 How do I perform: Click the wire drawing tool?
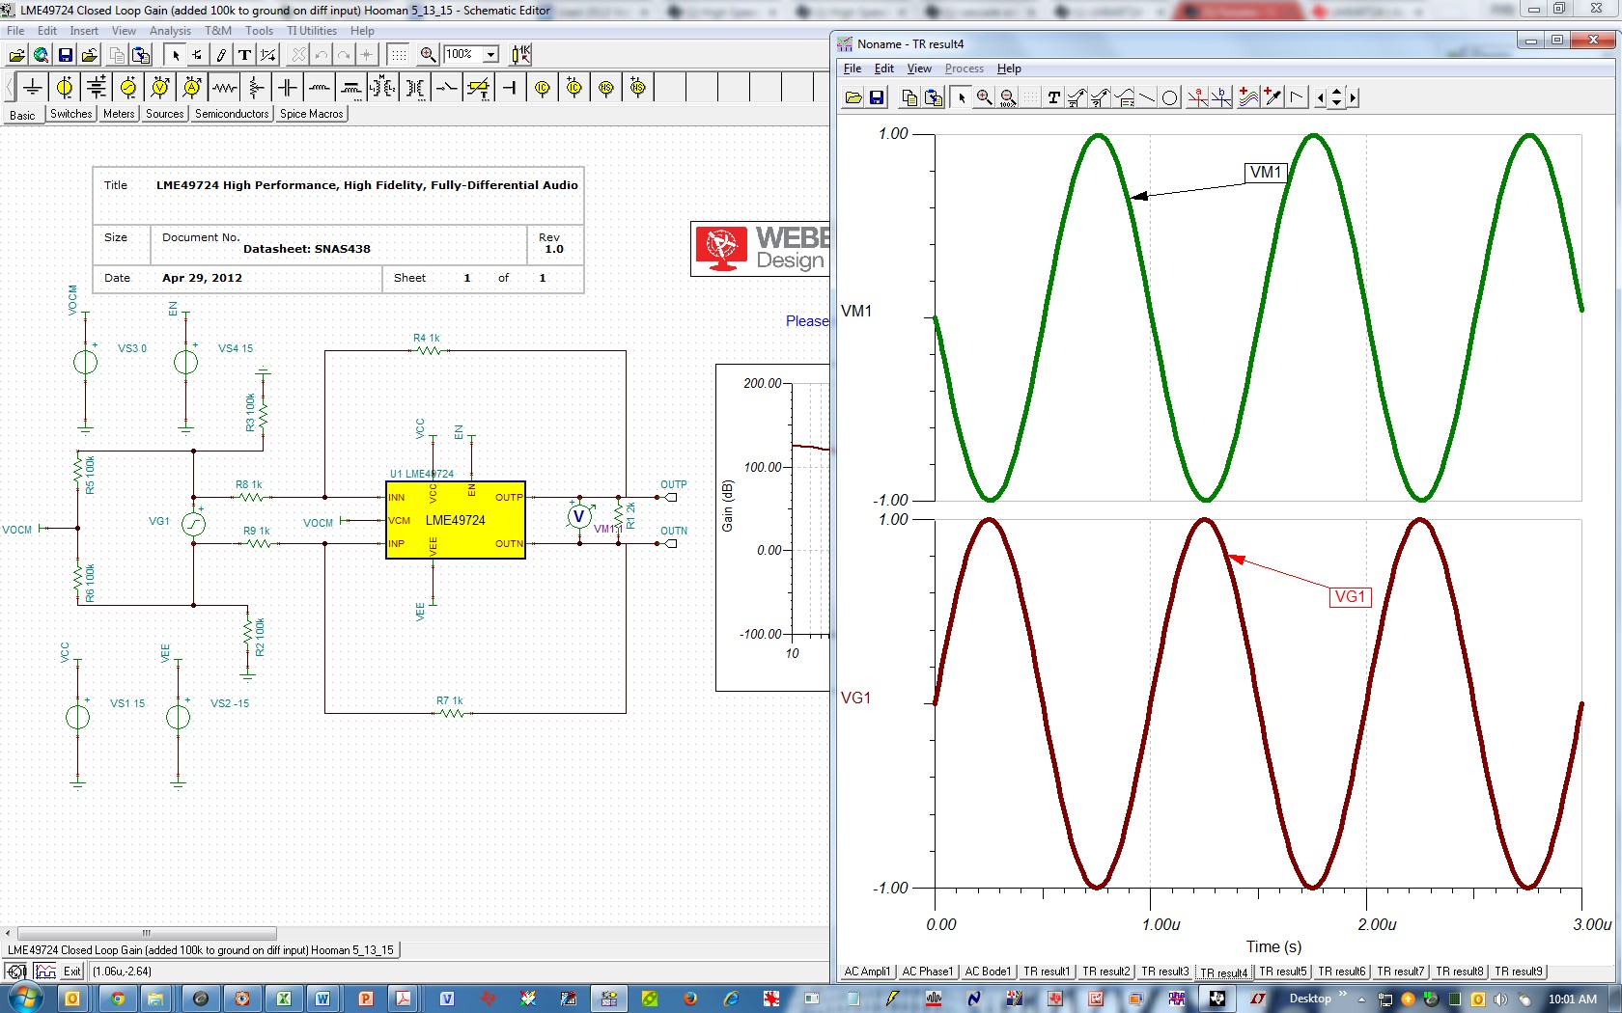click(221, 55)
